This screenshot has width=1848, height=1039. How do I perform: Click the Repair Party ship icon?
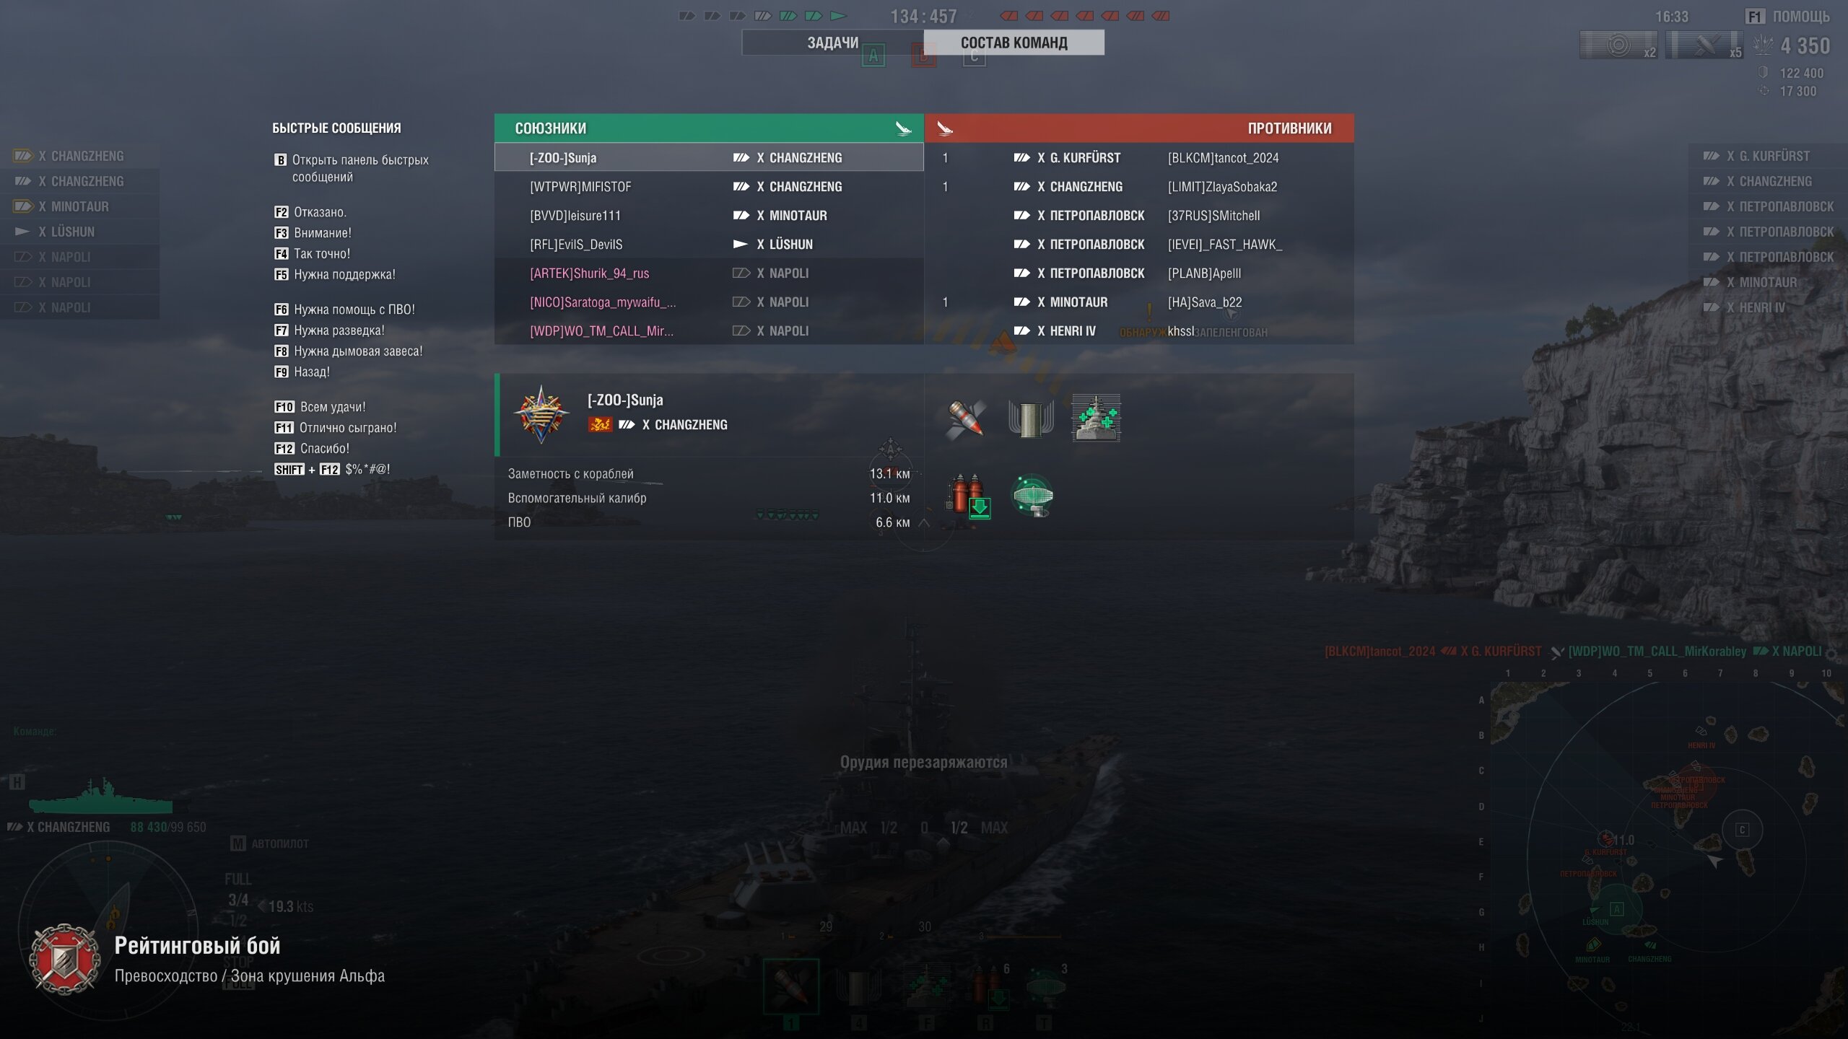(1096, 418)
